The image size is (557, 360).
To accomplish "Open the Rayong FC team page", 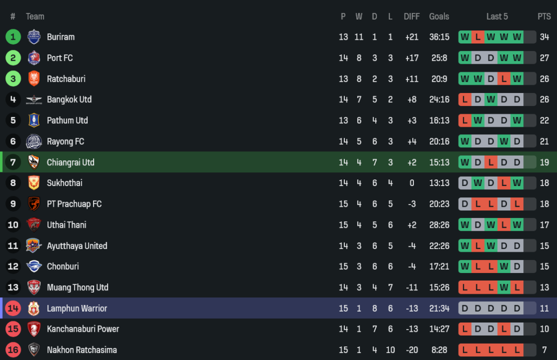I will [65, 141].
